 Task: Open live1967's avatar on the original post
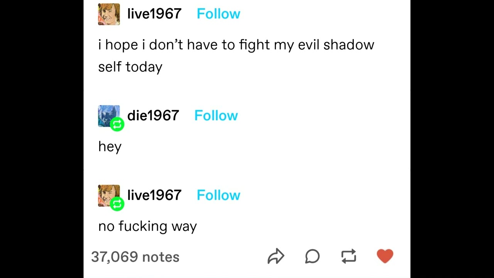[x=109, y=14]
